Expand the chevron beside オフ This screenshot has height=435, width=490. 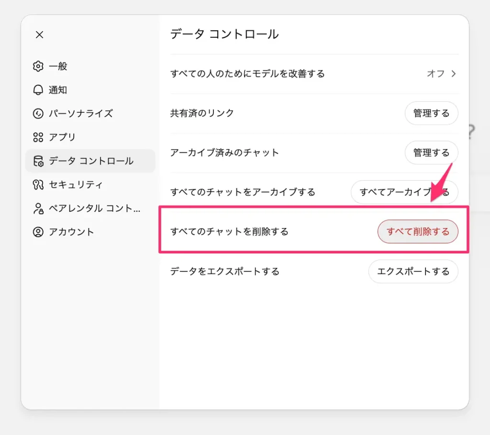pos(454,74)
